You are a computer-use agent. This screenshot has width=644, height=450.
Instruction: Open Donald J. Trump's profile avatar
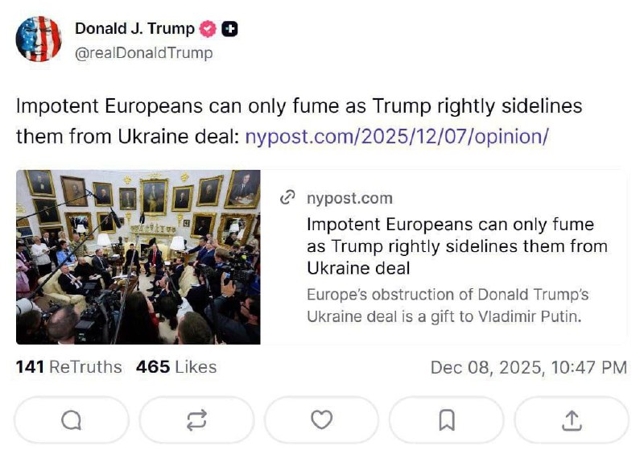pos(39,39)
